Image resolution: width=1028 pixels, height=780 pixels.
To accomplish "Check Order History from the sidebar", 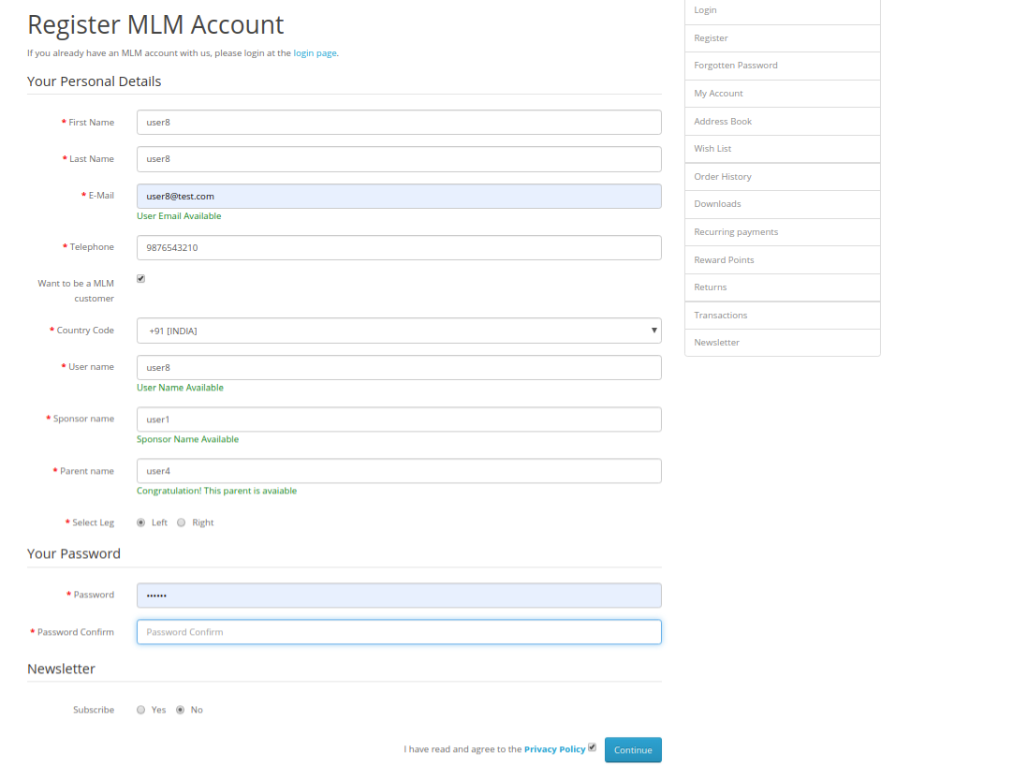I will (722, 176).
